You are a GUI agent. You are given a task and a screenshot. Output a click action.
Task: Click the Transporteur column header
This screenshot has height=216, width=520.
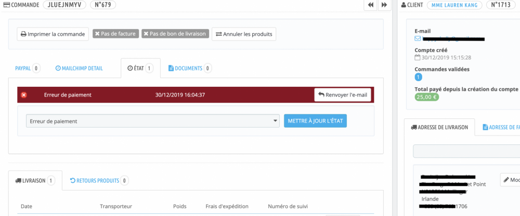tap(116, 206)
